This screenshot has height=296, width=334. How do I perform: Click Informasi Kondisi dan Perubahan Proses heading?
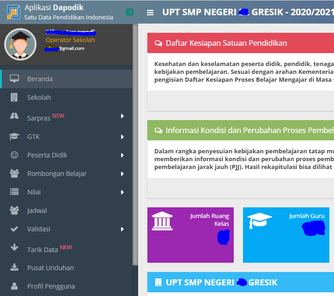[x=249, y=130]
